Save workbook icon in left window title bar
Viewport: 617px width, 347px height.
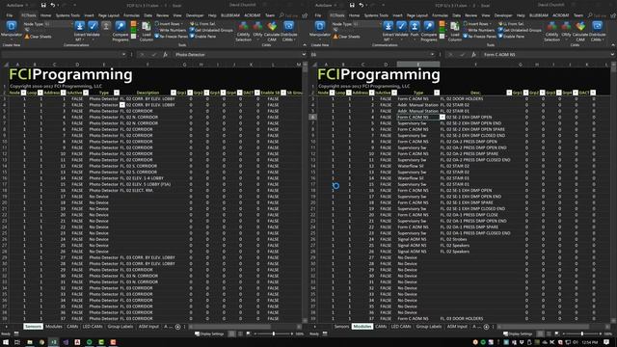(x=43, y=5)
